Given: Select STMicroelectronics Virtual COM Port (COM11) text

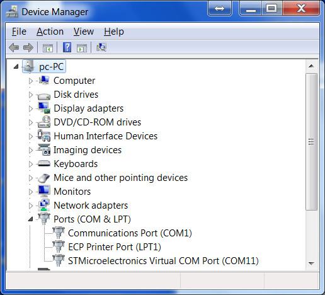Looking at the screenshot, I should point(163,261).
